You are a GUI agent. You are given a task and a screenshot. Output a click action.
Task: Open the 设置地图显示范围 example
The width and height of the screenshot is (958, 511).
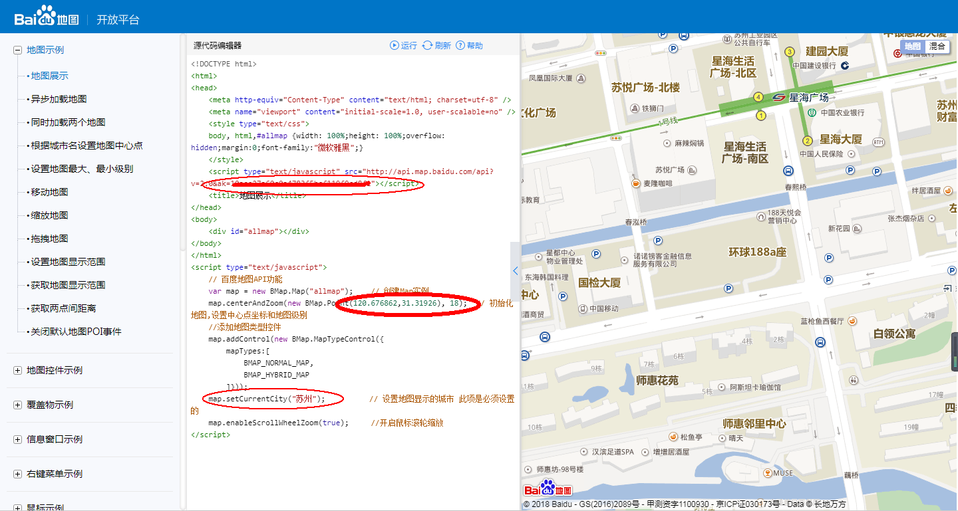coord(68,262)
